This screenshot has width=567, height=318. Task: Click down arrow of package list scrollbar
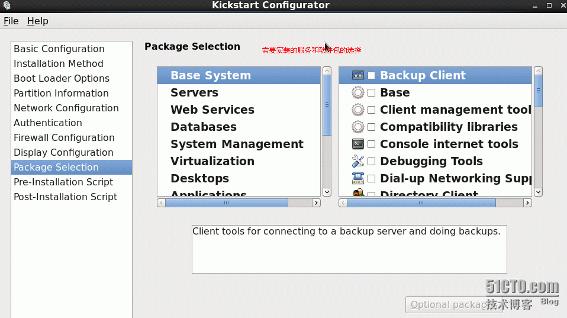pos(538,192)
